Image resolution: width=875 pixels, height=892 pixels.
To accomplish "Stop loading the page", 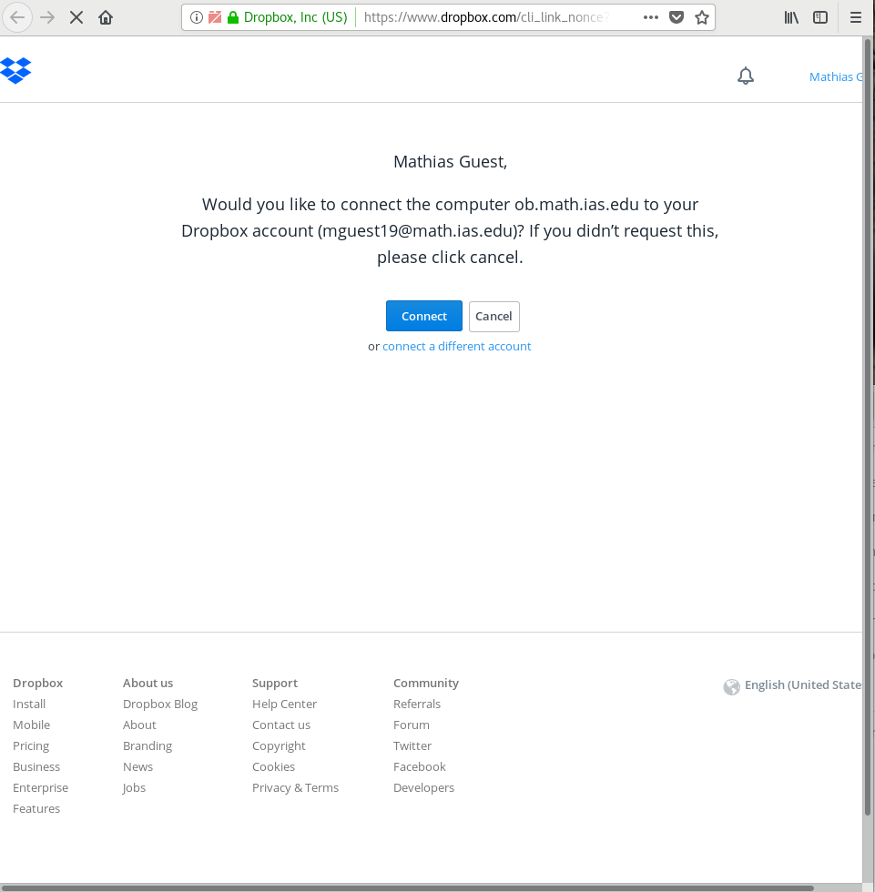I will tap(76, 17).
